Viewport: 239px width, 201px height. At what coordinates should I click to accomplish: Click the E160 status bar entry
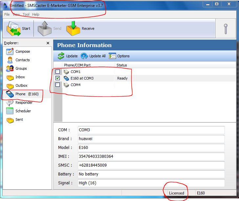[x=201, y=193]
